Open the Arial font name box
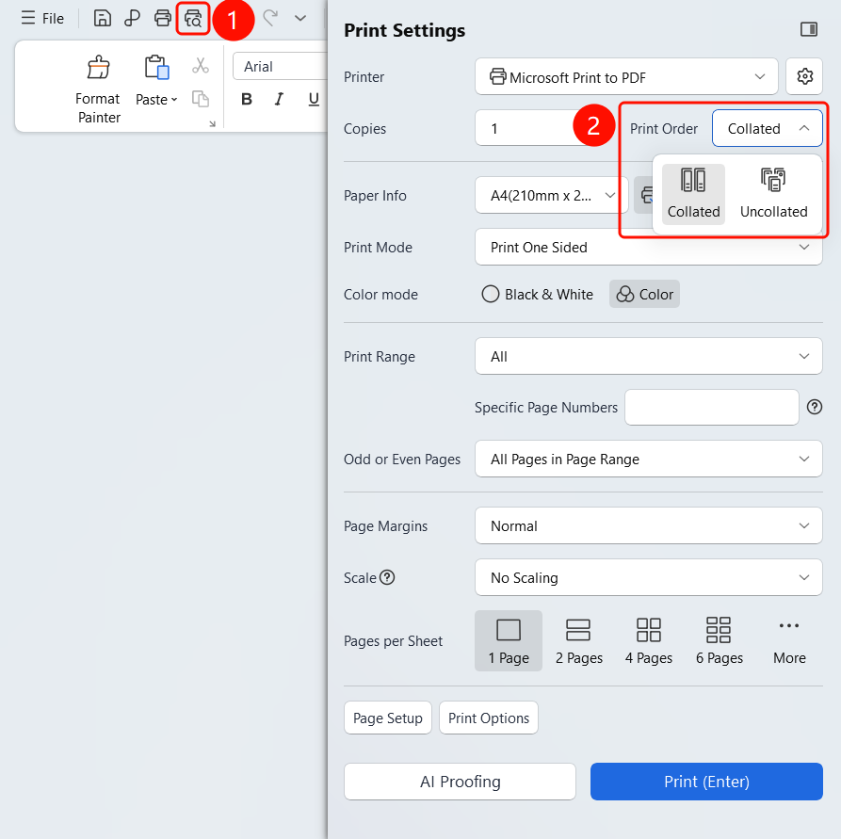The height and width of the screenshot is (839, 841). click(280, 67)
